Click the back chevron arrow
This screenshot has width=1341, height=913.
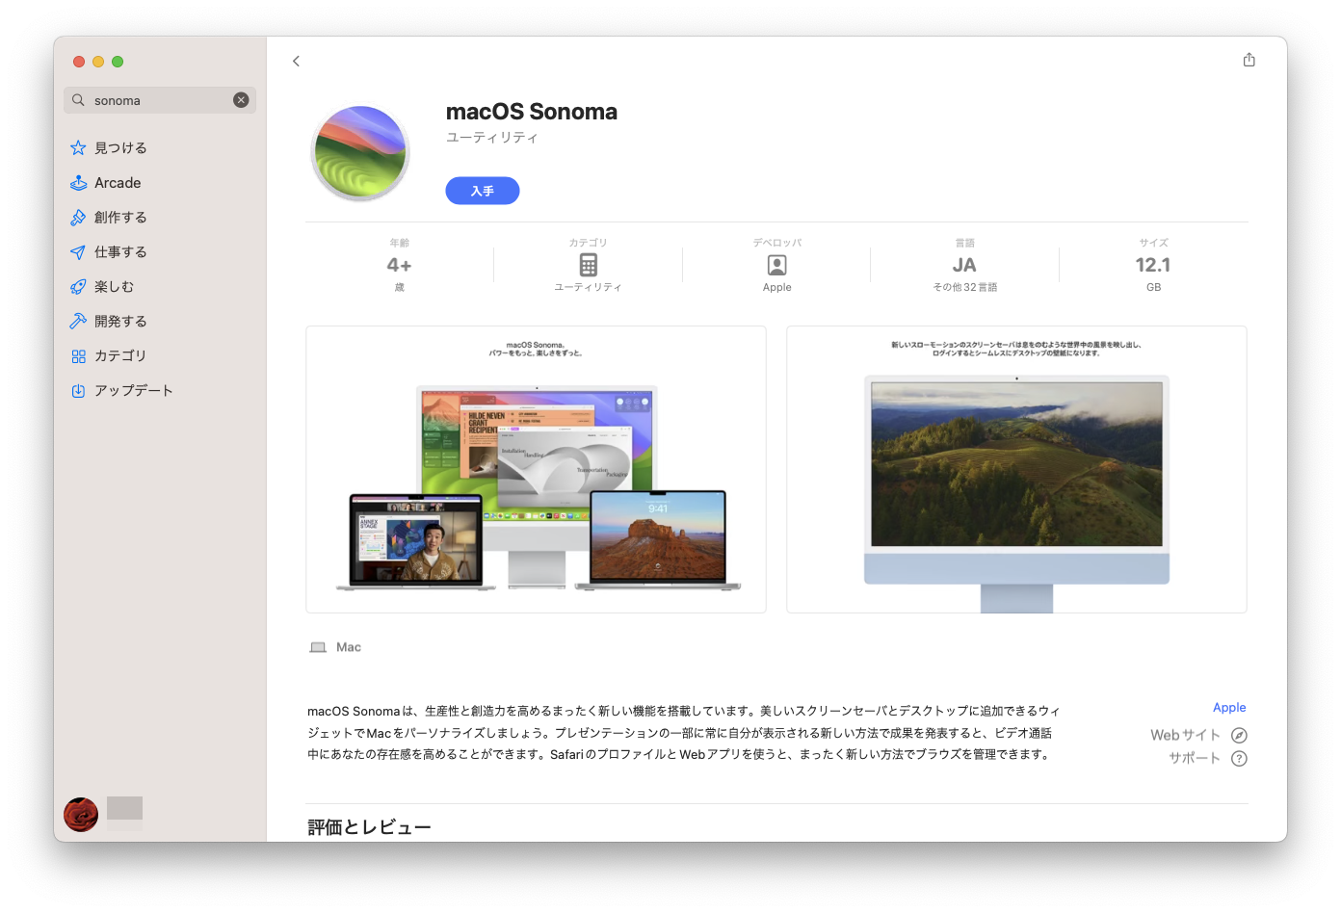(296, 61)
